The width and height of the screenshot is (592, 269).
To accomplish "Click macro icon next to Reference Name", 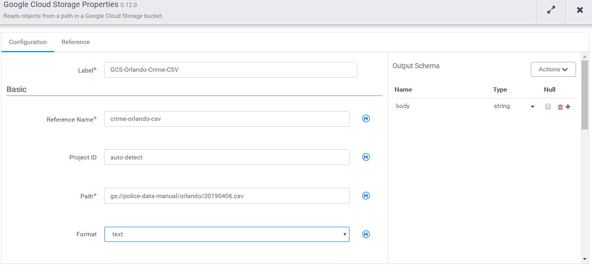I will click(x=366, y=119).
